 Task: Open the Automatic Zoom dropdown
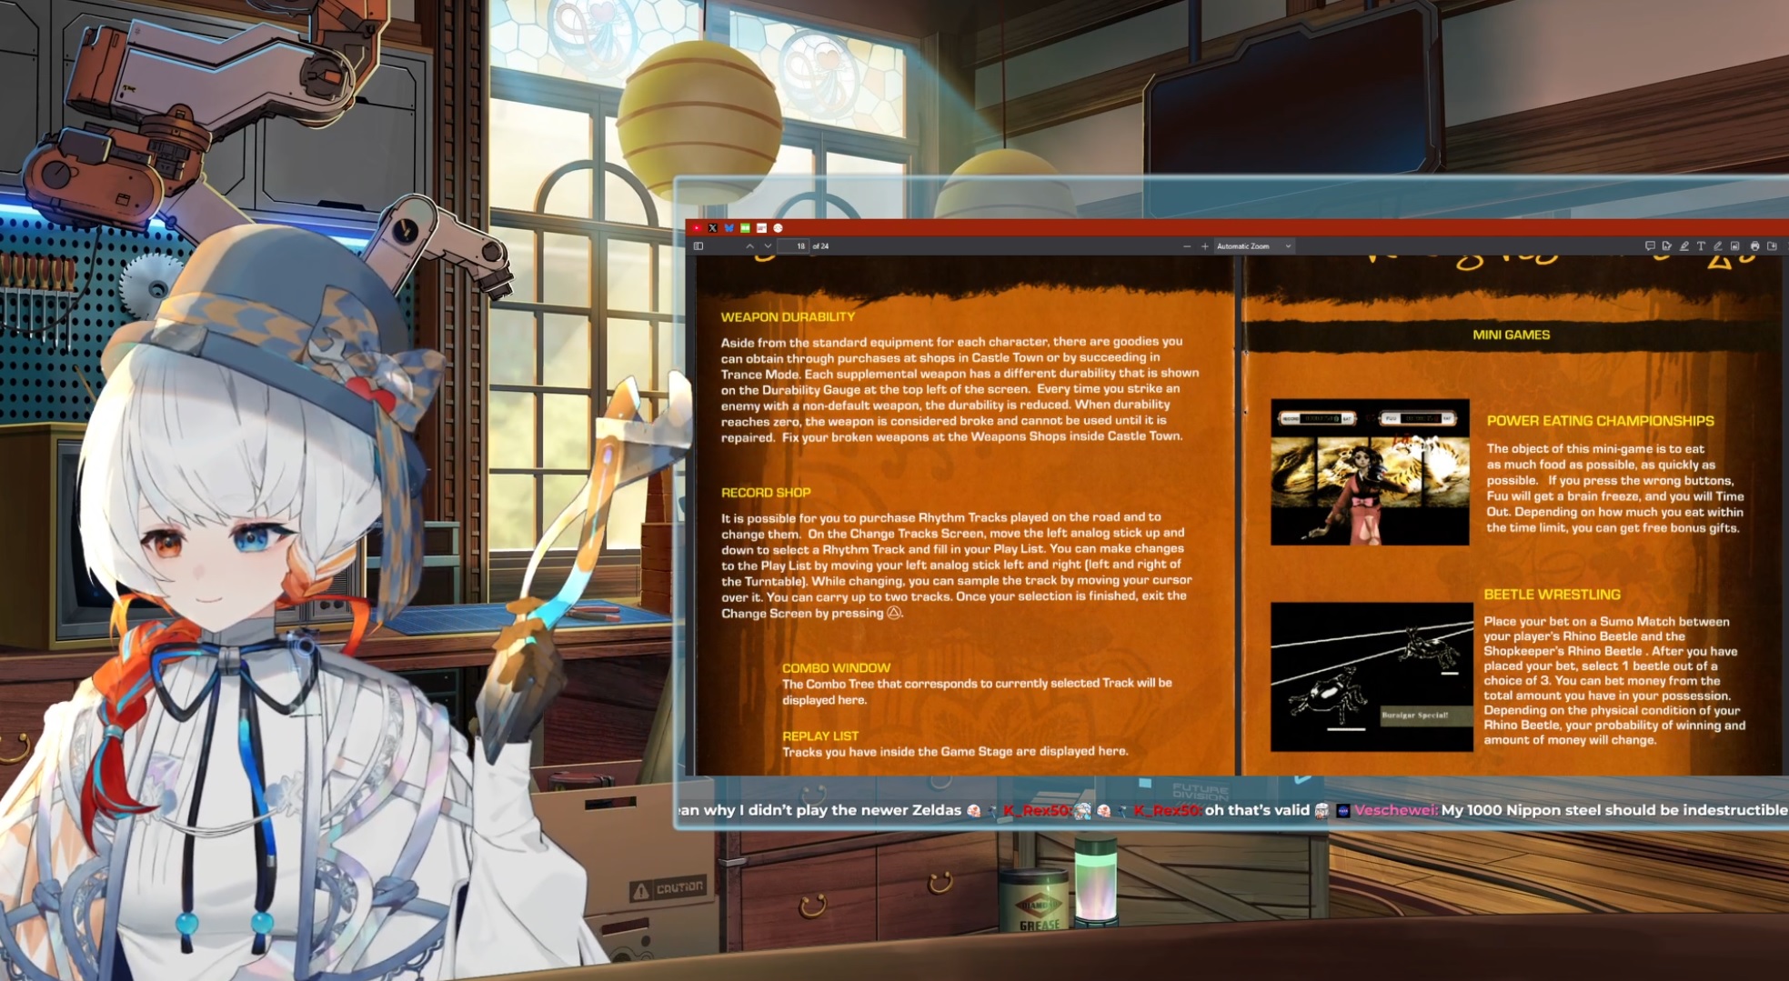pos(1254,246)
